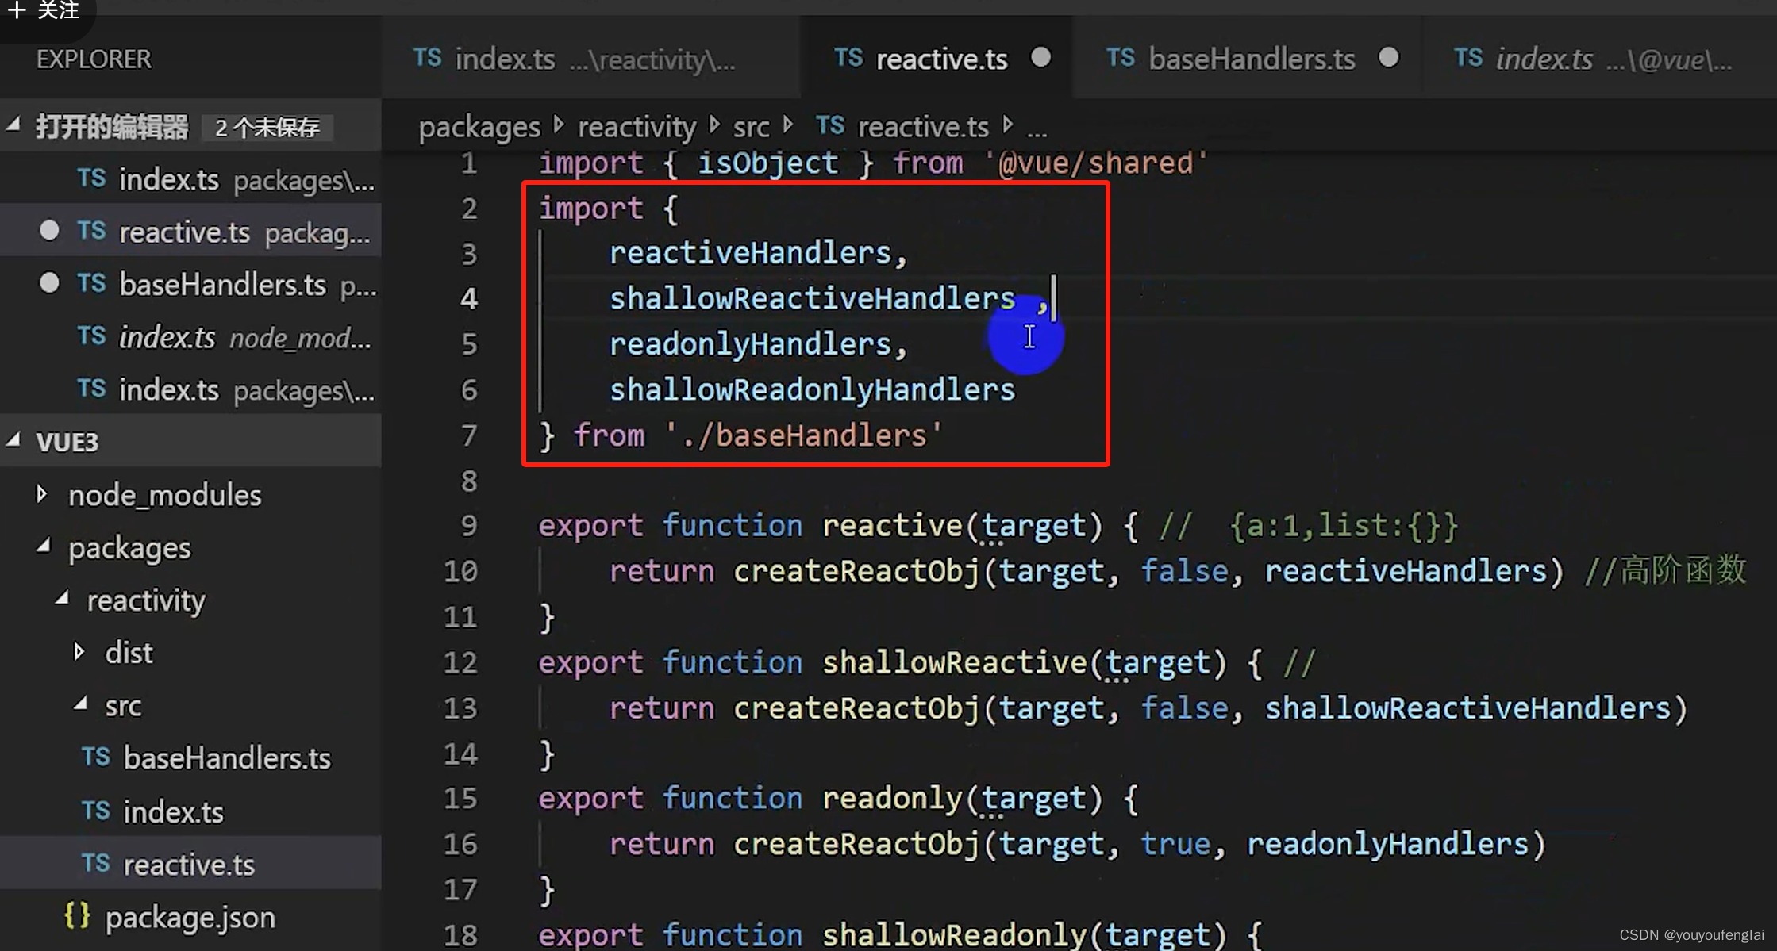Screen dimensions: 1777x951
Task: Click readonly function name on line 15
Action: (892, 799)
